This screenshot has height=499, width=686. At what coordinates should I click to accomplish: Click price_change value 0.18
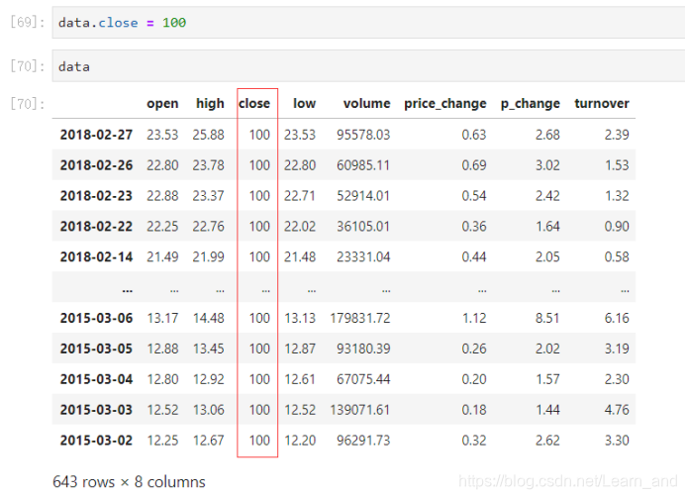point(474,410)
